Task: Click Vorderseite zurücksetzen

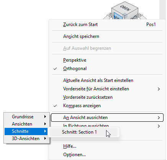Action: click(x=88, y=97)
